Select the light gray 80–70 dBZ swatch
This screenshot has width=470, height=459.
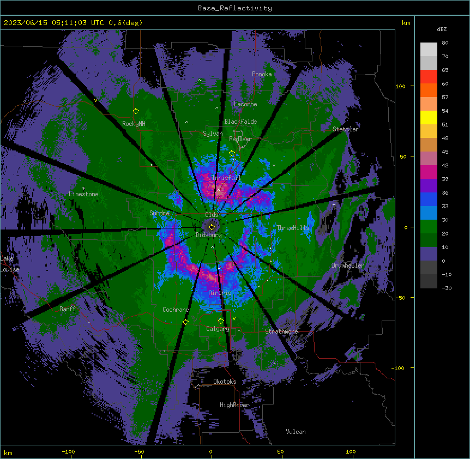pos(429,50)
